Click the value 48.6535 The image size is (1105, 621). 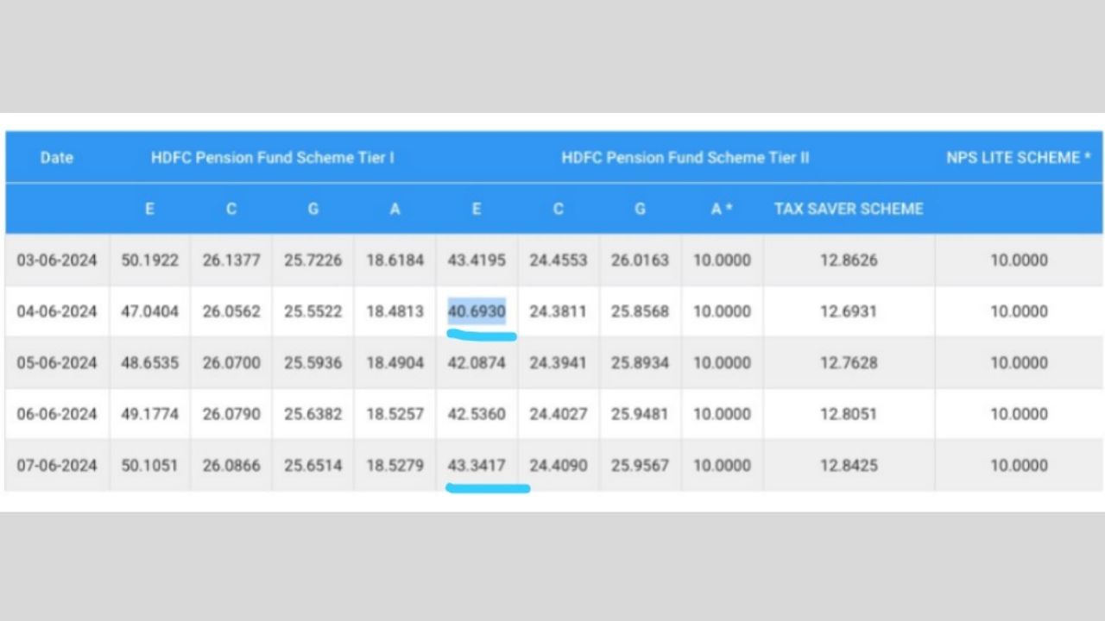[x=149, y=363]
